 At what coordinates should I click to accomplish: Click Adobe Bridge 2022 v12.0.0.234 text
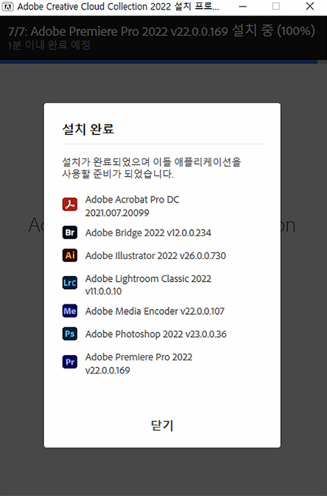tap(148, 233)
